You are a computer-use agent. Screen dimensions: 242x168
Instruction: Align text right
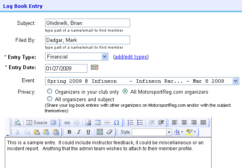point(194,123)
